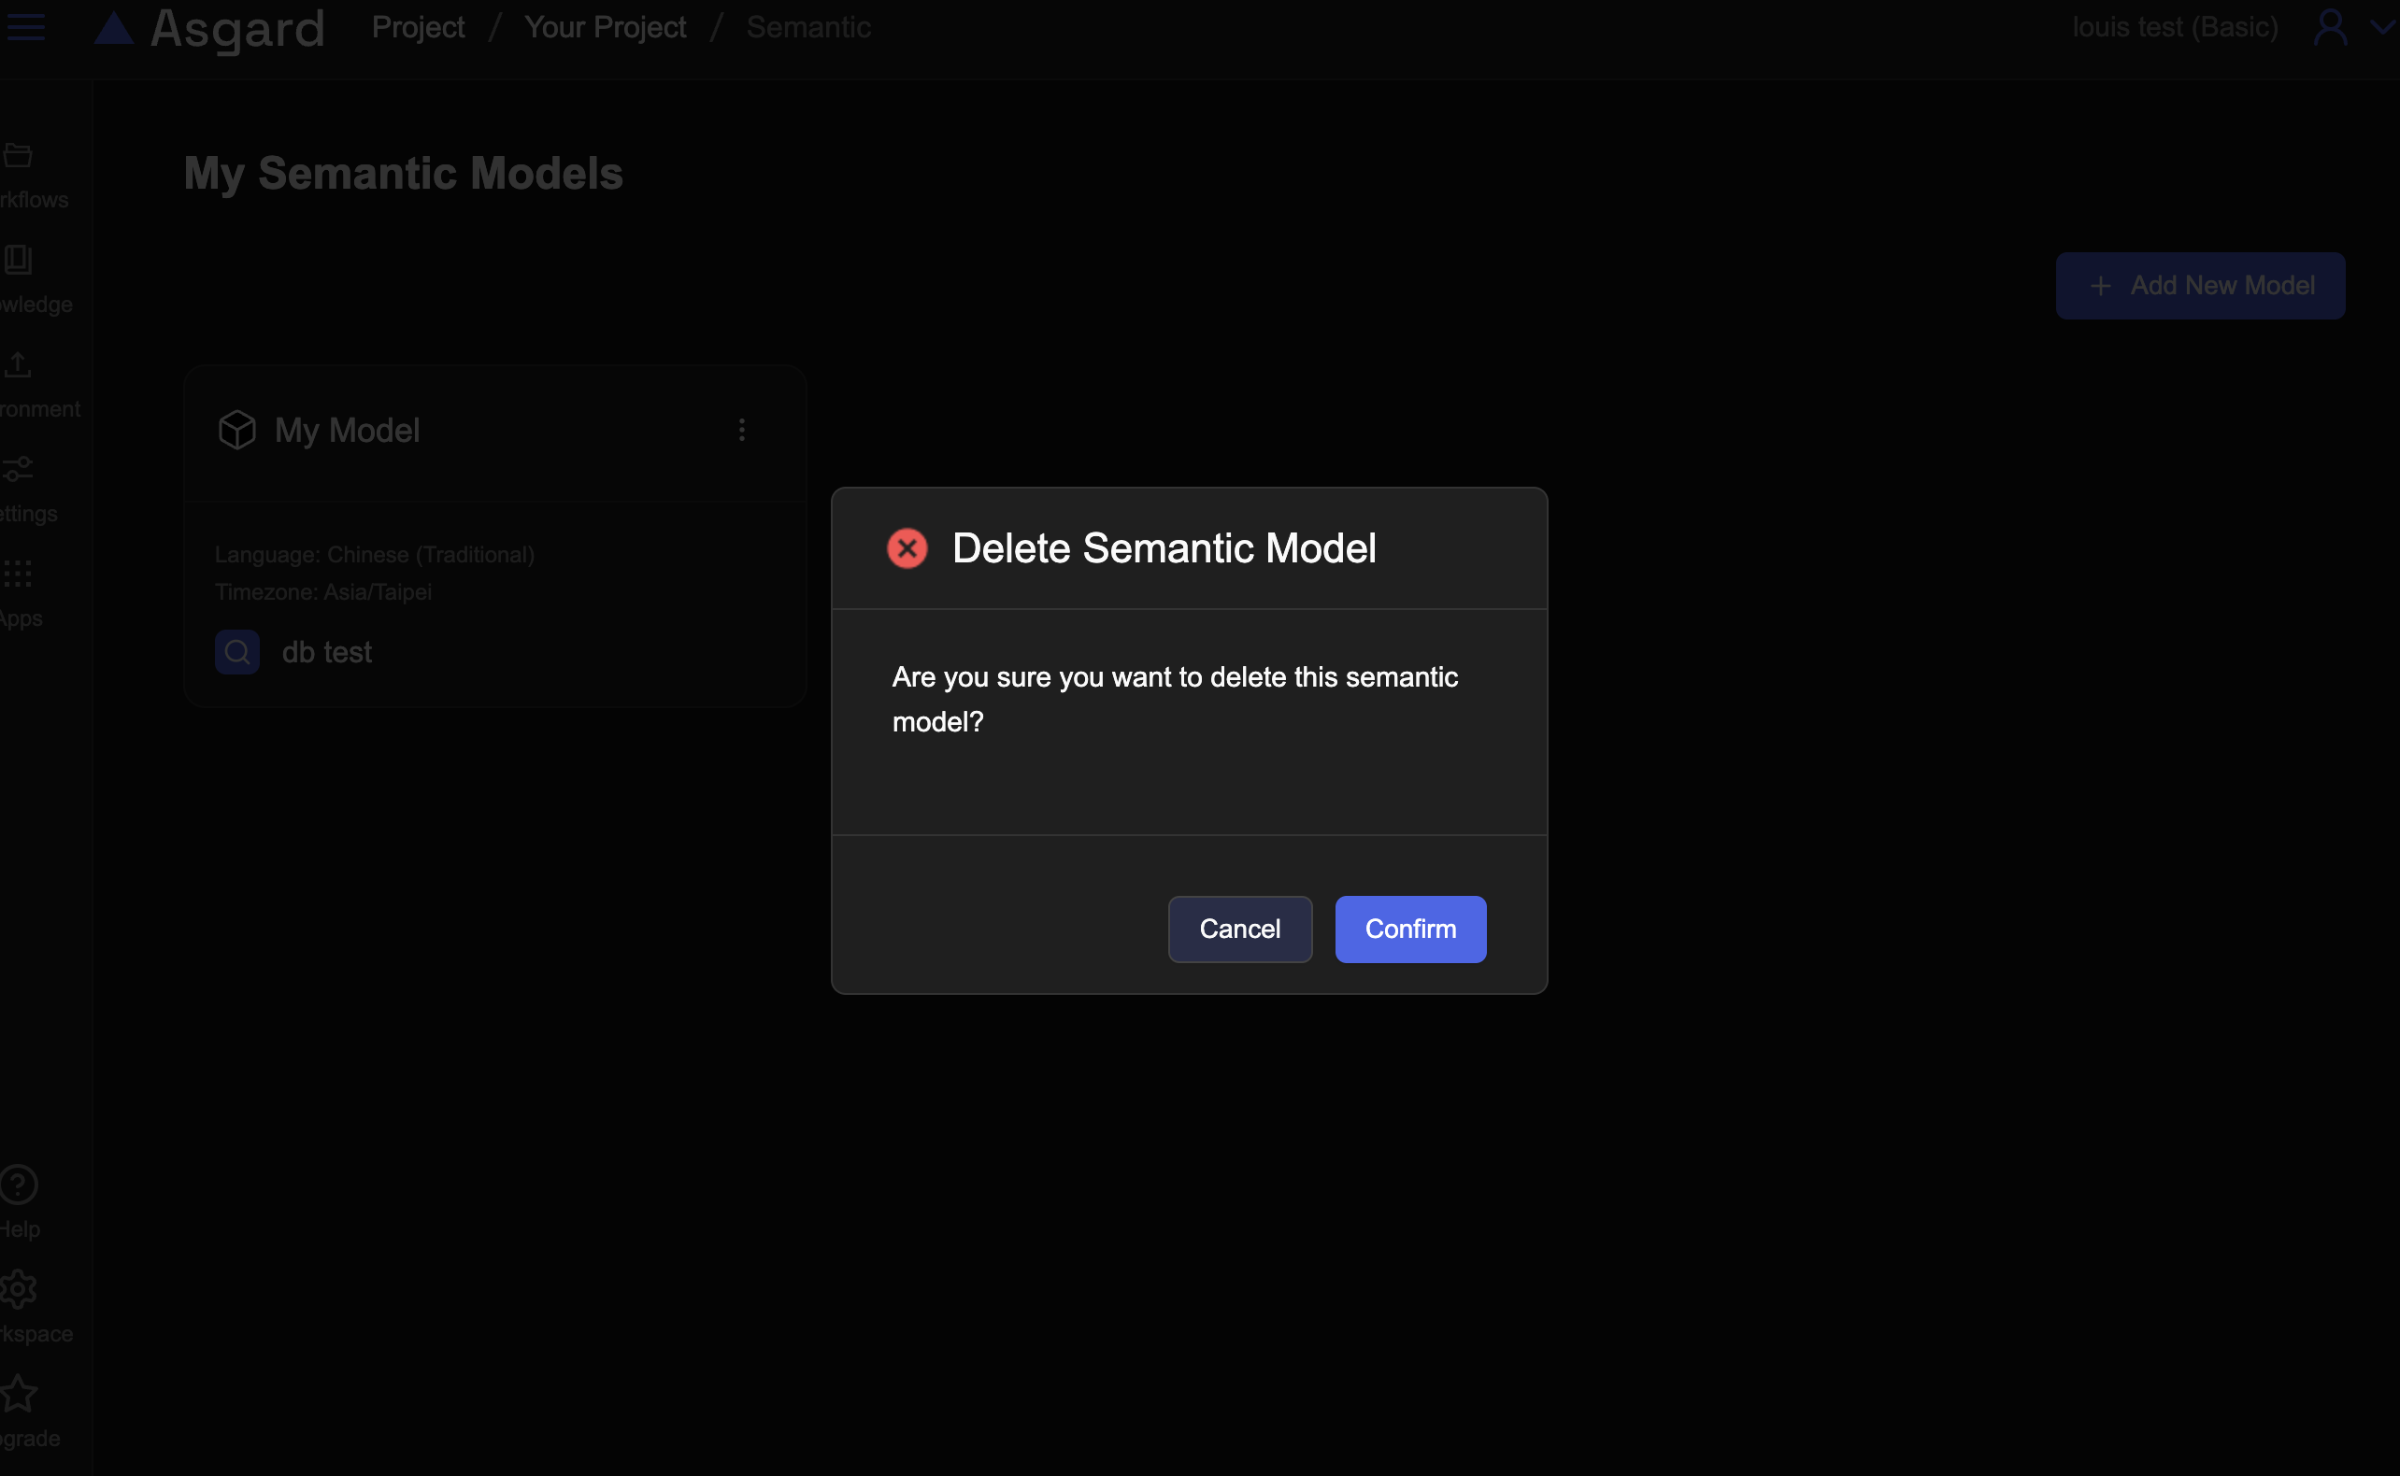Viewport: 2400px width, 1476px height.
Task: Click the red error icon in dialog
Action: coord(907,548)
